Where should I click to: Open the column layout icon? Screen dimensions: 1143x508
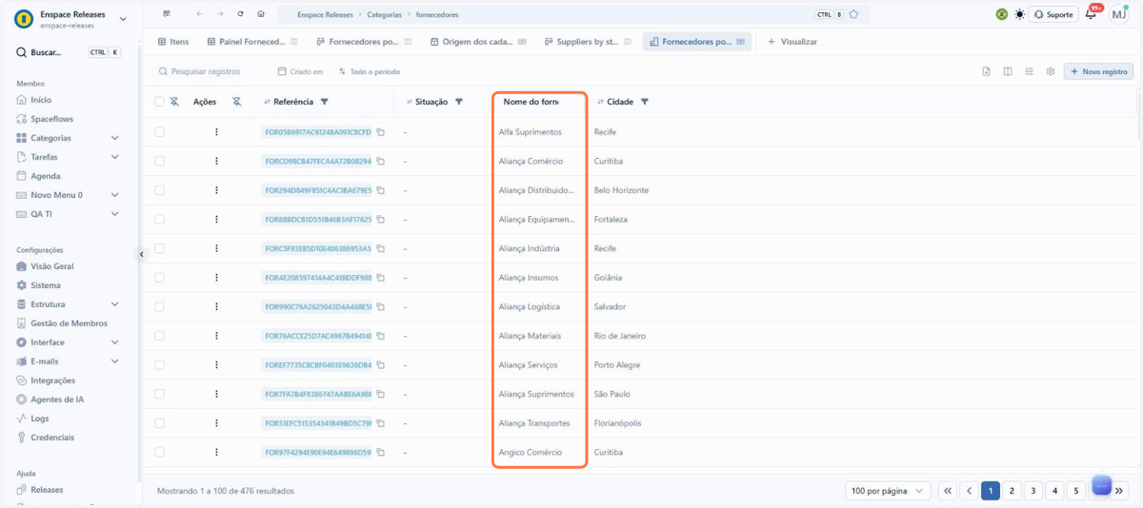1008,71
